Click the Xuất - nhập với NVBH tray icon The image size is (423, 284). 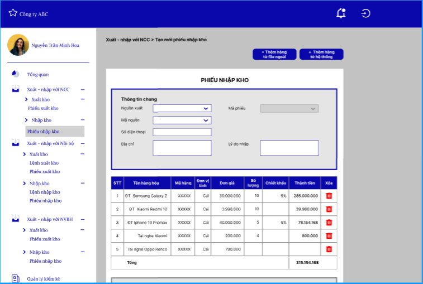point(16,218)
